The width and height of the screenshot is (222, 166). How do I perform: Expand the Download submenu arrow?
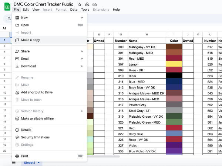coord(82,66)
